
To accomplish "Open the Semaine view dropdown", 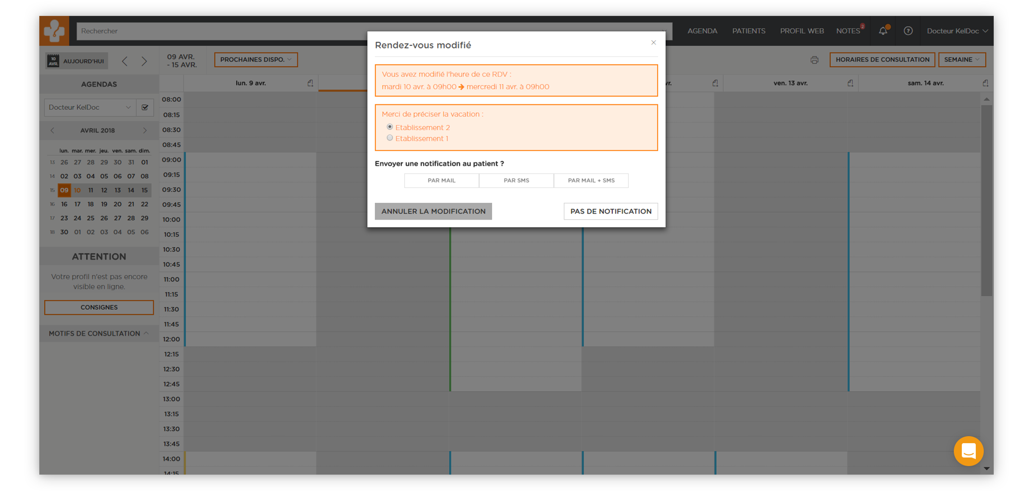I will (x=961, y=60).
